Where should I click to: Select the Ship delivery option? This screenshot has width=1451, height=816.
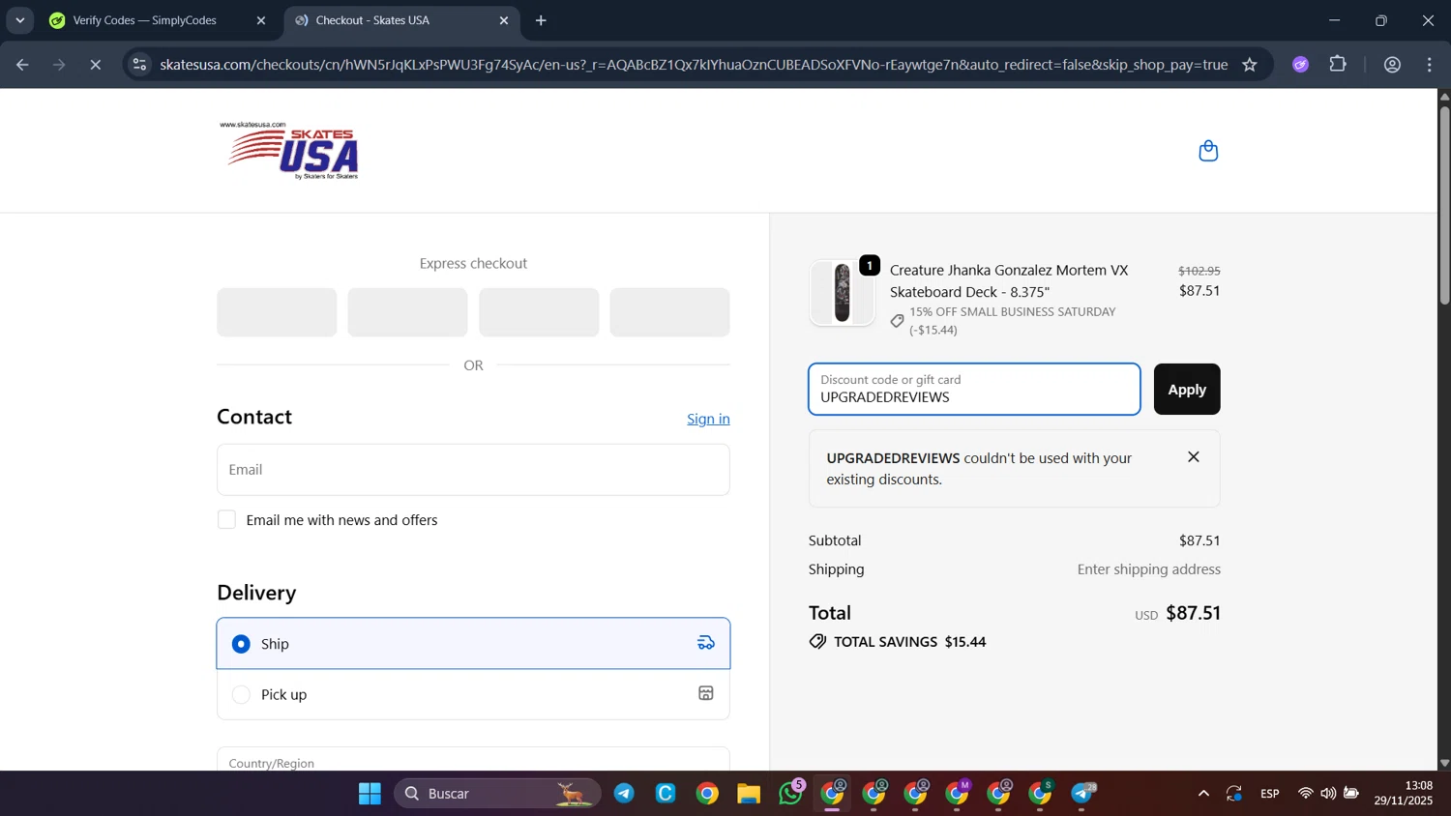473,644
